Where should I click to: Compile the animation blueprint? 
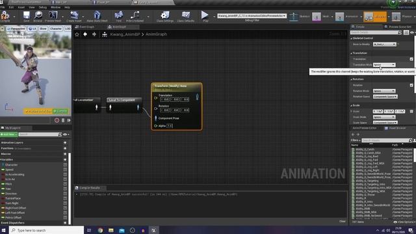(x=5, y=16)
